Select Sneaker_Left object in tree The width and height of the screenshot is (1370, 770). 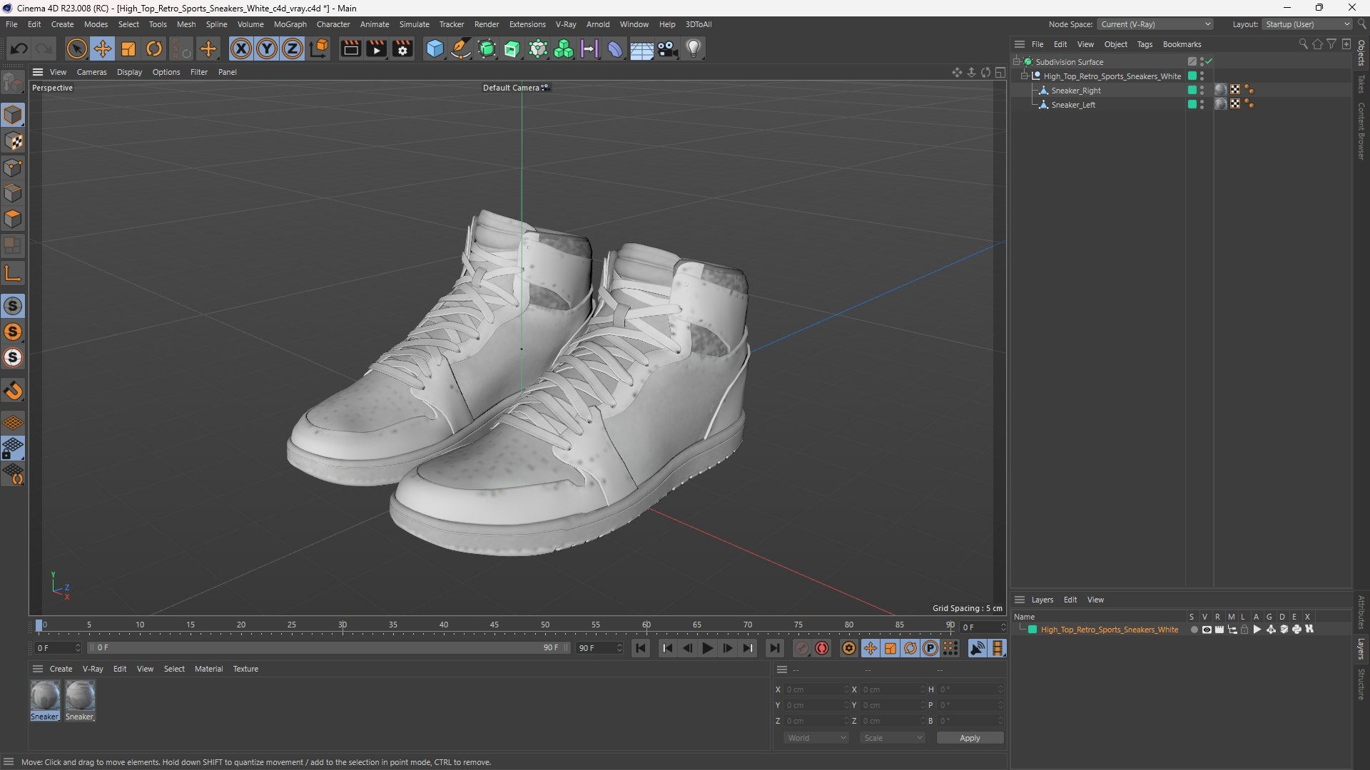click(1072, 105)
